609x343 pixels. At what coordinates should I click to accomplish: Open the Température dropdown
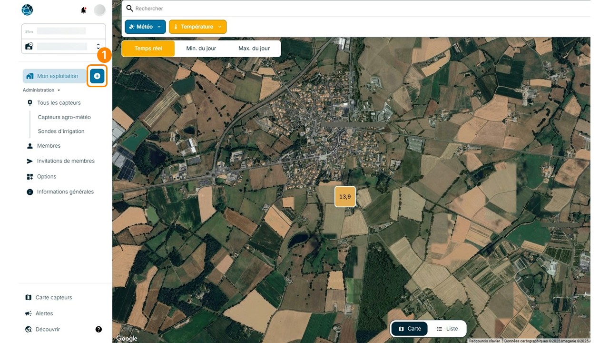(x=197, y=27)
